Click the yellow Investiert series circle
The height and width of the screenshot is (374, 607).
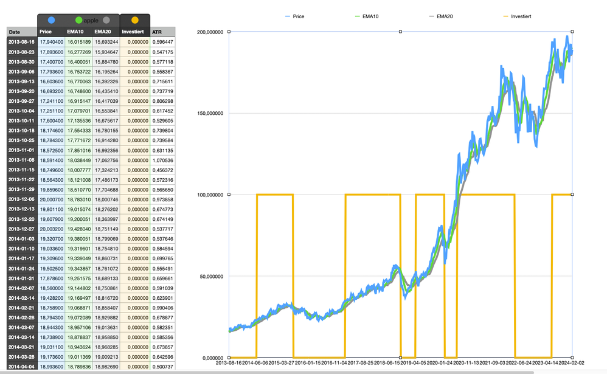tap(135, 20)
